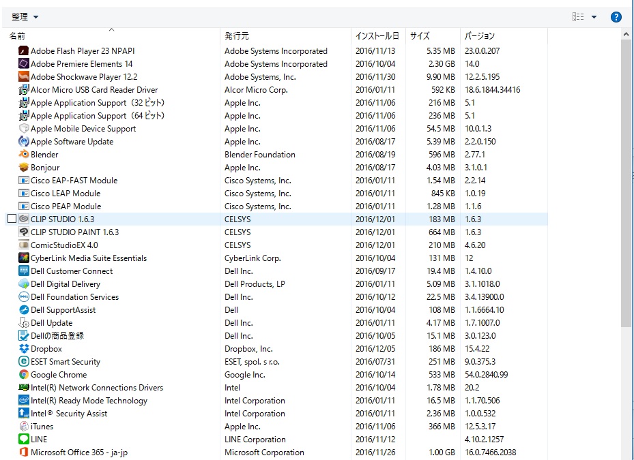Sort by バージョン column header
The width and height of the screenshot is (634, 460).
click(x=480, y=36)
